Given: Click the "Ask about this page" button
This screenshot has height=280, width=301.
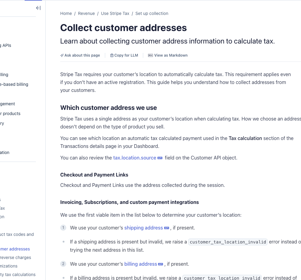Looking at the screenshot, I should 80,55.
